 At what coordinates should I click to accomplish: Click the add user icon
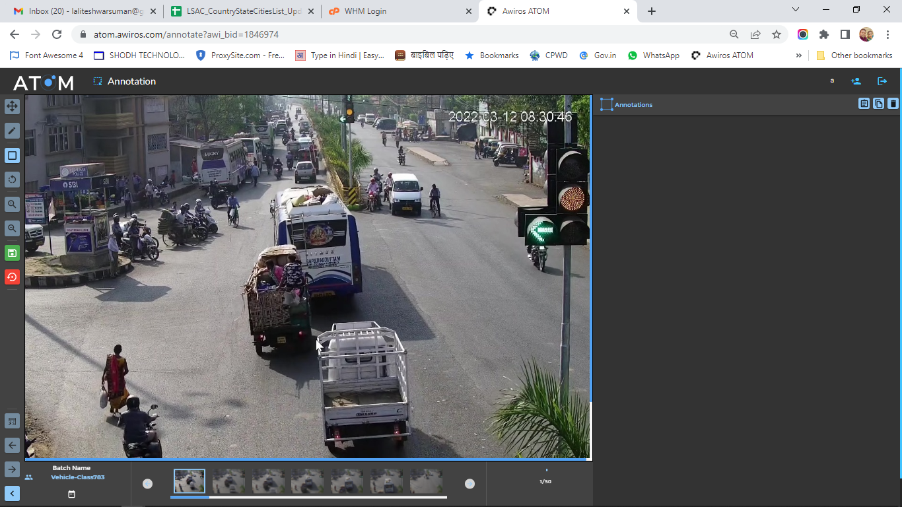pyautogui.click(x=856, y=81)
